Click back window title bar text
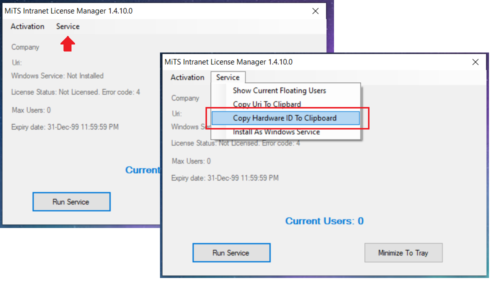Image resolution: width=493 pixels, height=281 pixels. pyautogui.click(x=68, y=11)
